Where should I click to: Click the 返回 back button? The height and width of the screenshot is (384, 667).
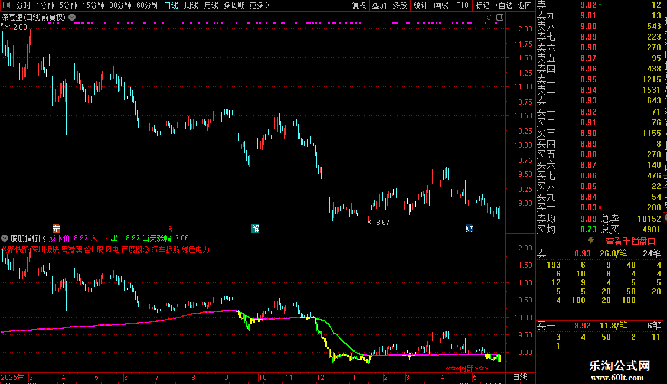(525, 5)
